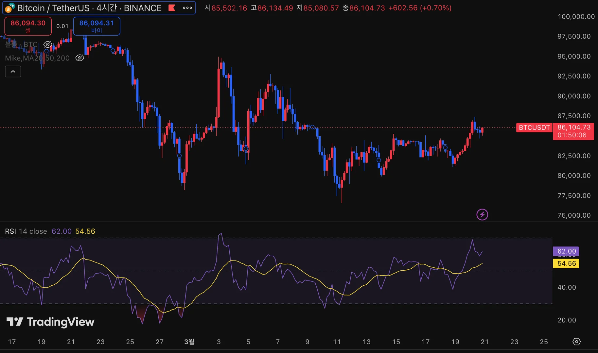
Task: Click the 87,500.00 price axis label
Action: [x=574, y=116]
